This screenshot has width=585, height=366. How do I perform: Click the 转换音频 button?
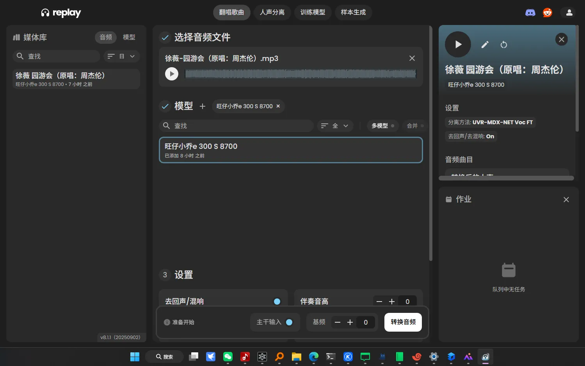[x=403, y=322]
